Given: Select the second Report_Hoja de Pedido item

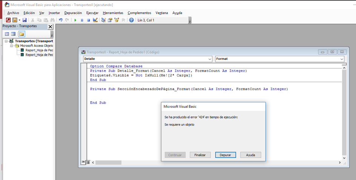Looking at the screenshot, I should (39, 55).
